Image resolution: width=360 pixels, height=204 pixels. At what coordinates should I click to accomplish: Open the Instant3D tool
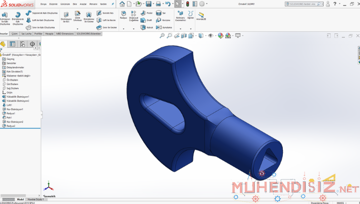(x=201, y=15)
